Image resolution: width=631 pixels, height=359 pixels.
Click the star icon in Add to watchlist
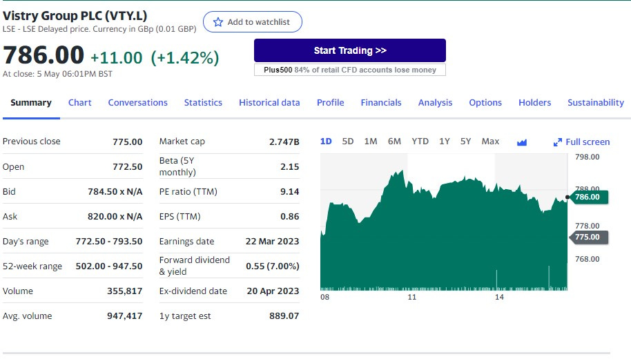217,21
